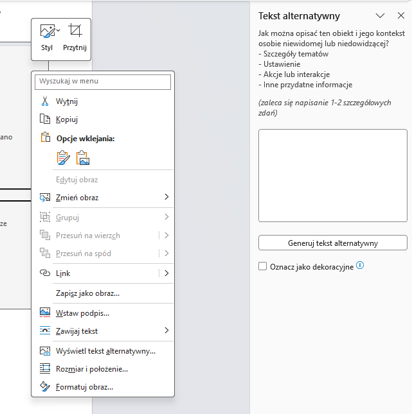This screenshot has width=412, height=414.
Task: Click the info icon next to Oznacz jako dekoracyjne
Action: [x=360, y=265]
